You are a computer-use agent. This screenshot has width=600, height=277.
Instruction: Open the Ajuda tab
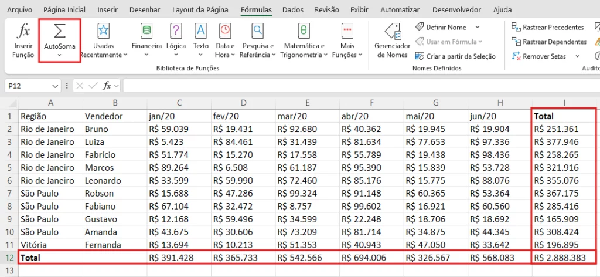502,10
